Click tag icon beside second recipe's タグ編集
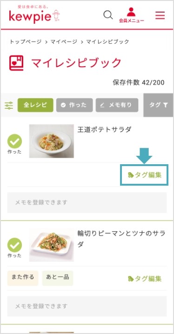This screenshot has height=334, width=174. [x=131, y=278]
